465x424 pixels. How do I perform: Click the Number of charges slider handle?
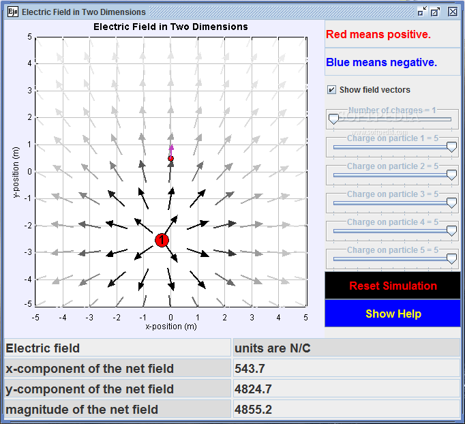coord(333,119)
